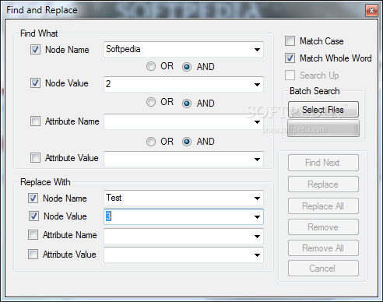The width and height of the screenshot is (383, 302).
Task: Select AND above the Attribute Value field
Action: click(187, 142)
